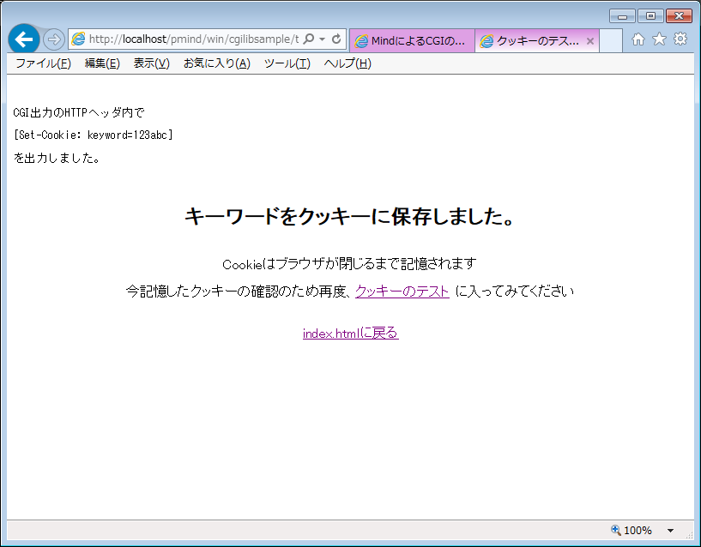Click the line CGI出力のHTTPヘッダ内で
This screenshot has height=547, width=701.
click(79, 112)
